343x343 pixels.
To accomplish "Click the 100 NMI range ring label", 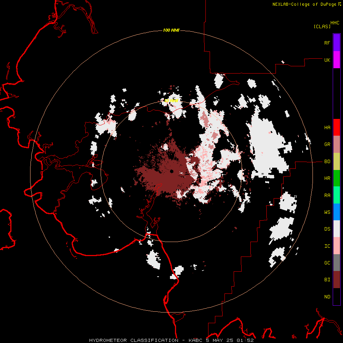I will (x=171, y=30).
